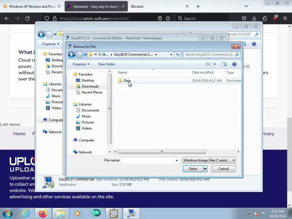Open Organize menu in Explorer window
The height and width of the screenshot is (219, 292).
[50, 44]
